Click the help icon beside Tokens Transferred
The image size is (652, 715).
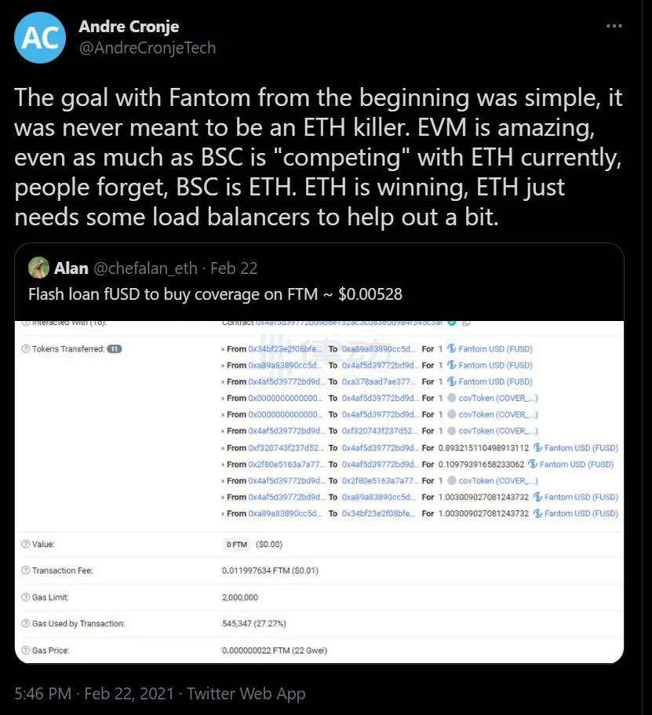click(x=26, y=348)
